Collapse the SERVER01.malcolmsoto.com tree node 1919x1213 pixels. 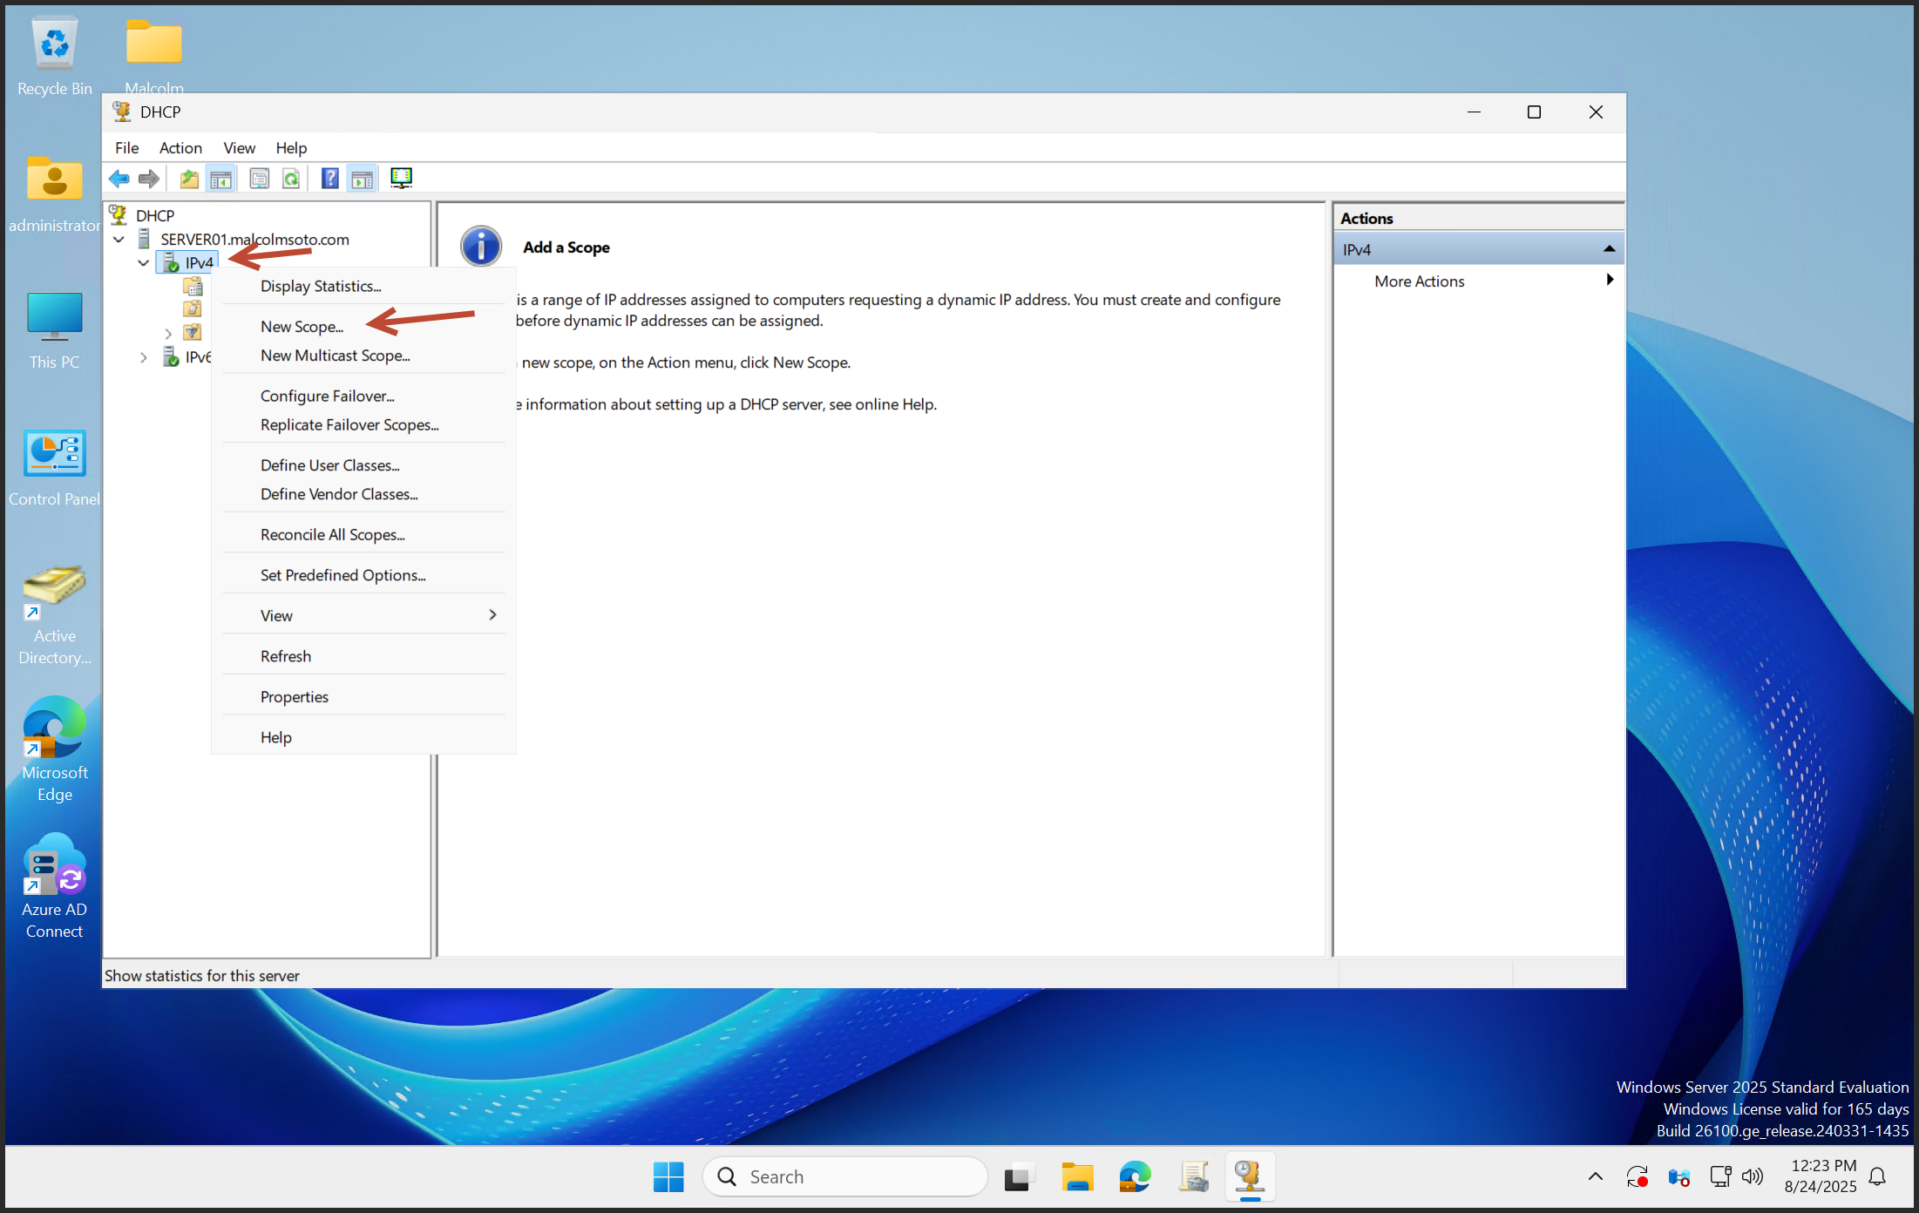pos(119,239)
